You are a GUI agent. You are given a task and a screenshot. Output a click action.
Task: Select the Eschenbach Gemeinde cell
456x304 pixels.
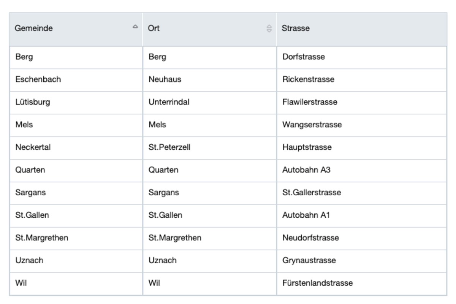pos(38,80)
